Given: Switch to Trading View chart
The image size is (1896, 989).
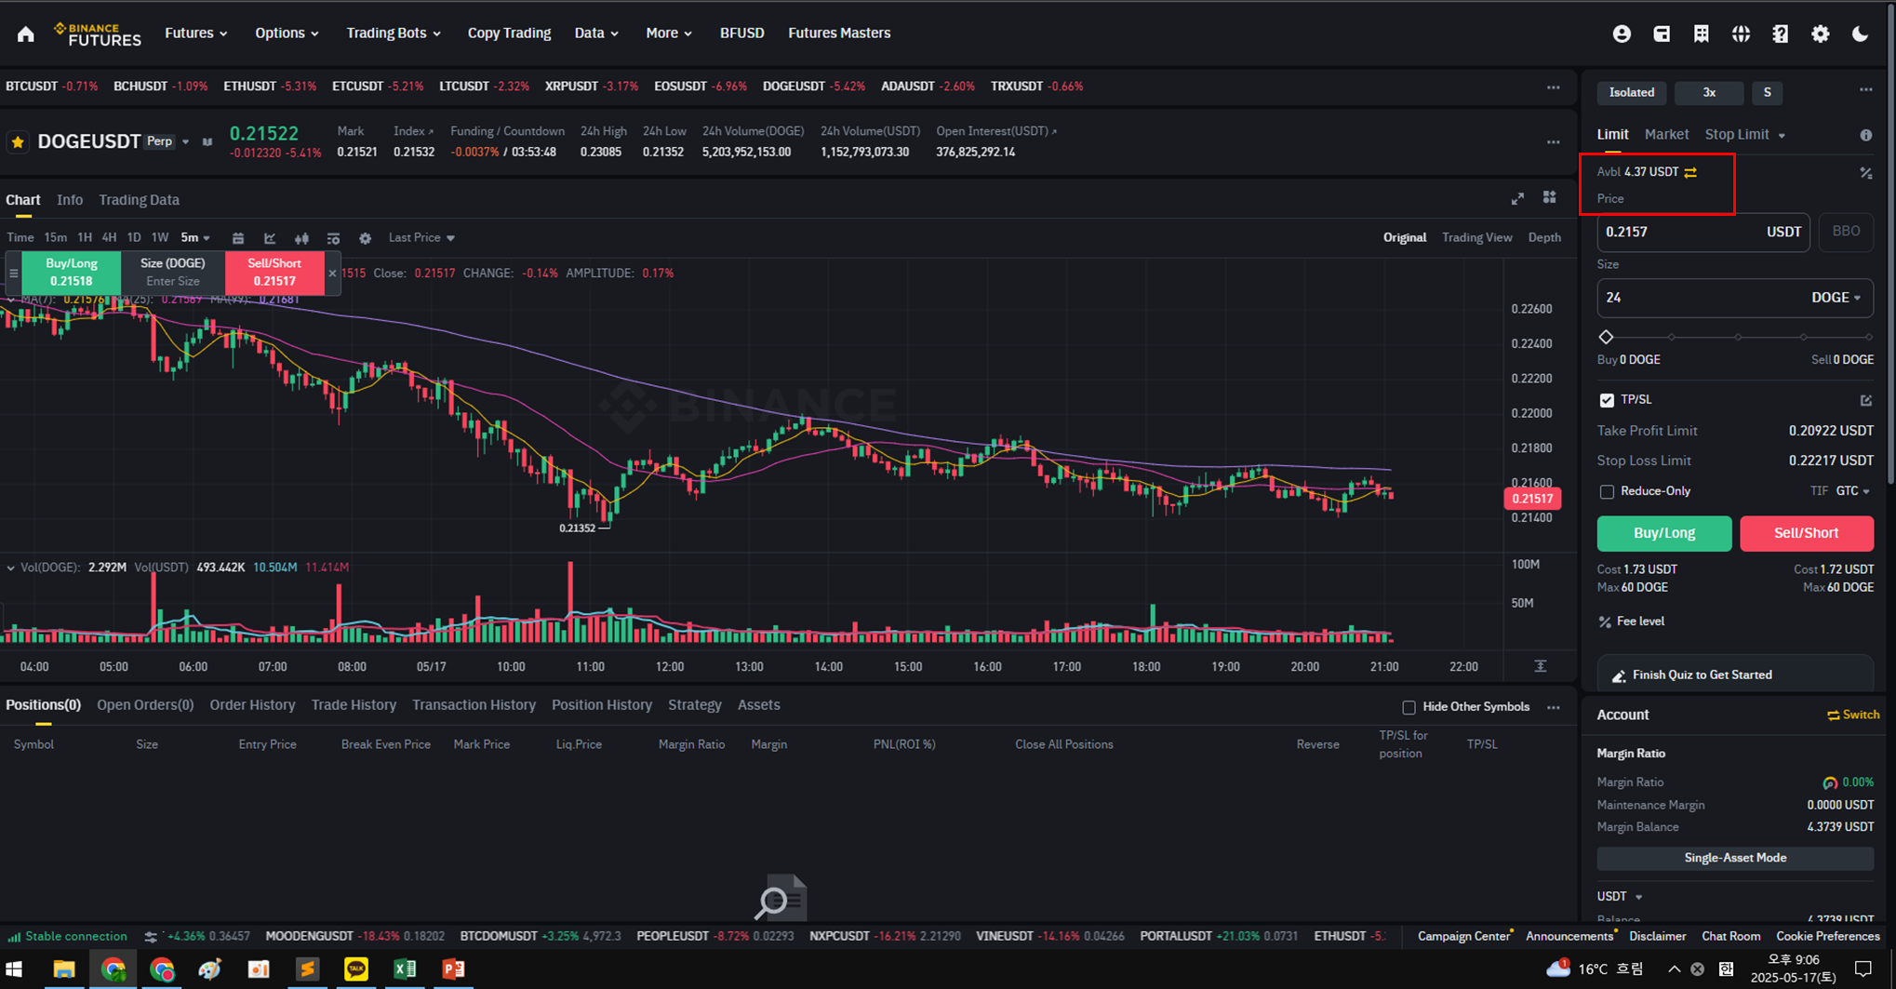Looking at the screenshot, I should [1476, 237].
